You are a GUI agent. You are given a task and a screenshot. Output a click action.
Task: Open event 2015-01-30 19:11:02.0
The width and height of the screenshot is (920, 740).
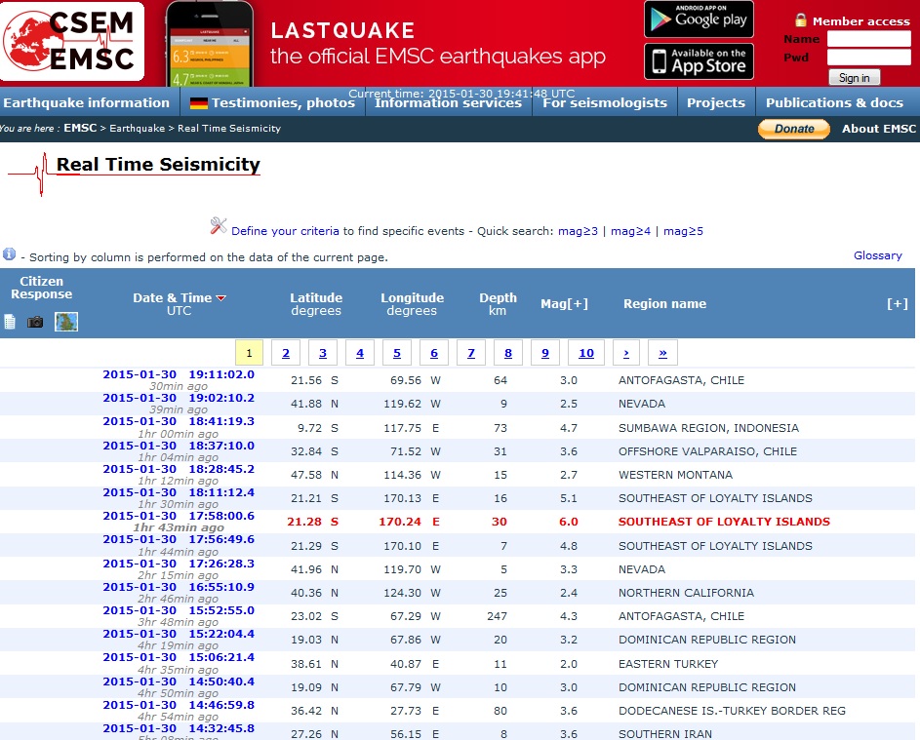(179, 374)
